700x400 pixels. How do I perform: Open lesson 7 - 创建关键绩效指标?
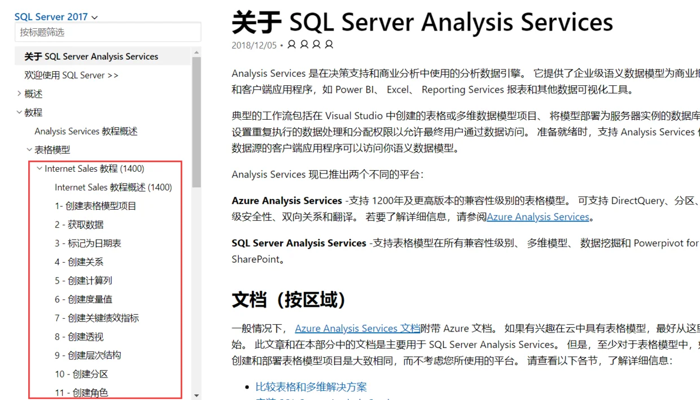pos(97,318)
